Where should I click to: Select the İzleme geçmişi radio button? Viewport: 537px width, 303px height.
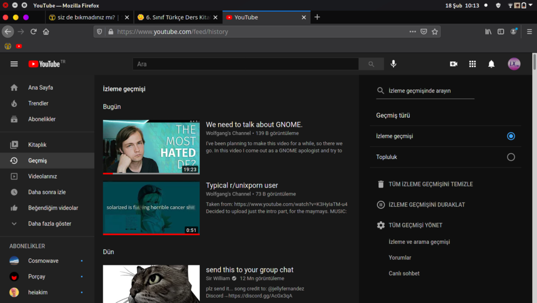511,136
